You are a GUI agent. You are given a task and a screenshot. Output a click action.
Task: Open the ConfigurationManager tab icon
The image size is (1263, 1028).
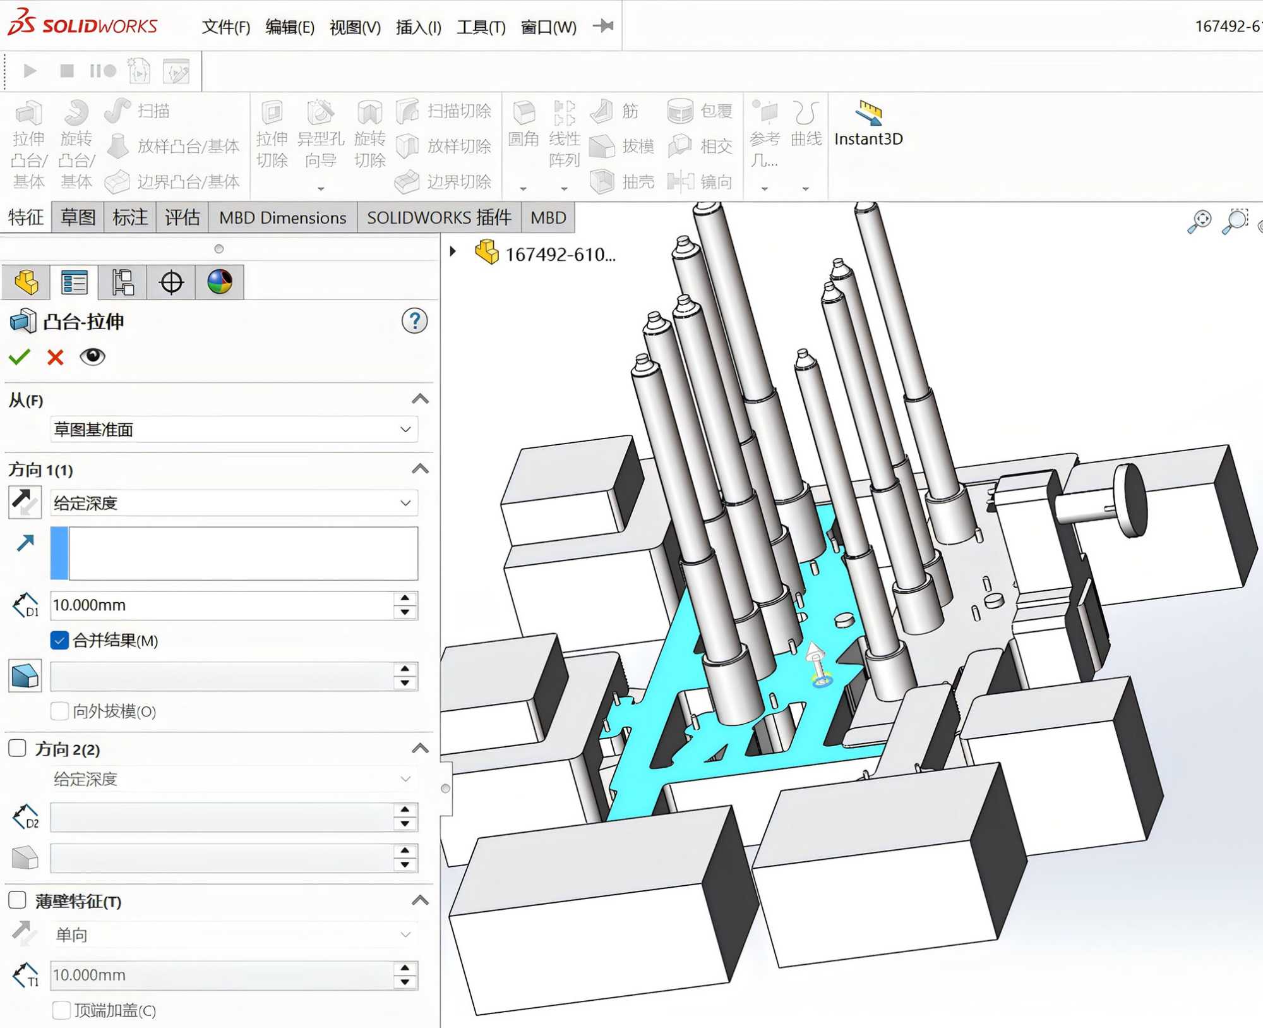(x=123, y=282)
